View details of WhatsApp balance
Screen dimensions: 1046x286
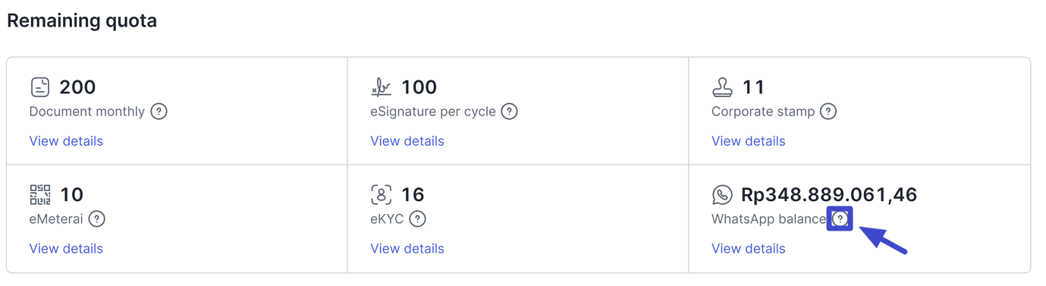pos(749,249)
